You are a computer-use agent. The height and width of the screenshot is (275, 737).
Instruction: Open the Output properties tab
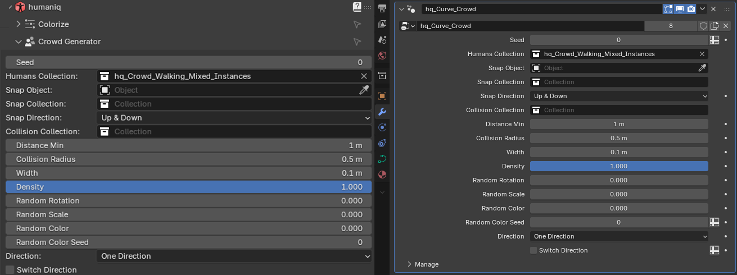(382, 8)
